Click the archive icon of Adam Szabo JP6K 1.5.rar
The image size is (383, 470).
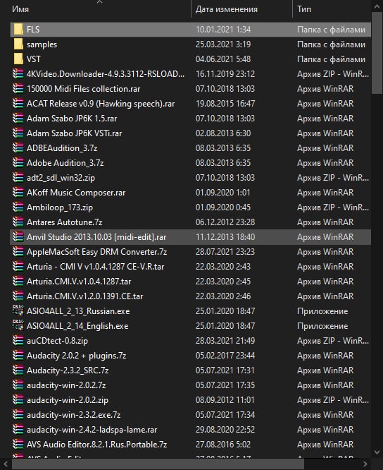pyautogui.click(x=18, y=119)
